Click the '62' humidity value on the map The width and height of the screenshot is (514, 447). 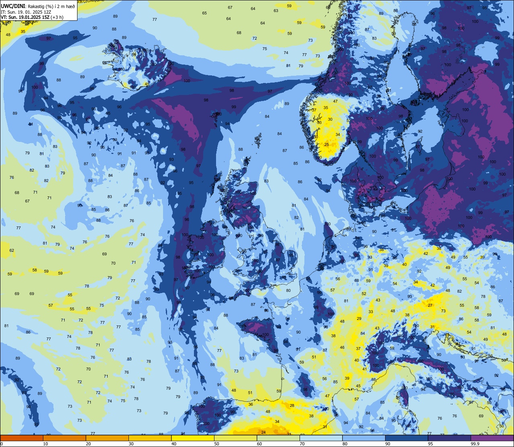pyautogui.click(x=12, y=251)
